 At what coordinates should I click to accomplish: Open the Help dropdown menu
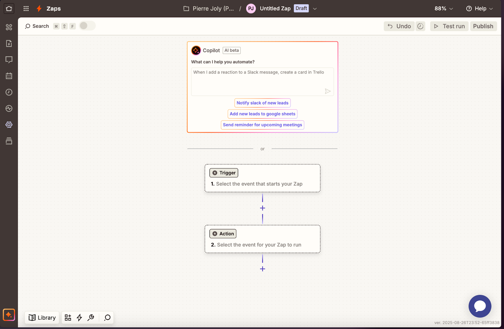pos(479,8)
